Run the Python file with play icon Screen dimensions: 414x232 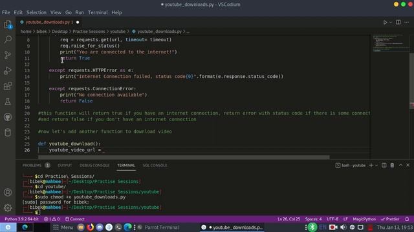386,23
